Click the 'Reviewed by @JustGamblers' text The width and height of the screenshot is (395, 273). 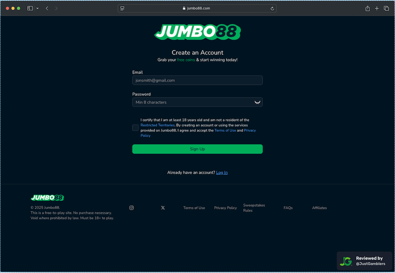click(370, 261)
